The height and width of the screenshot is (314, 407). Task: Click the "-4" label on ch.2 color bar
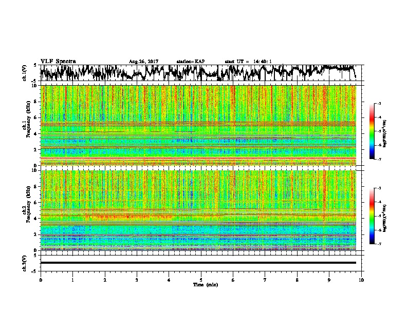coord(379,202)
